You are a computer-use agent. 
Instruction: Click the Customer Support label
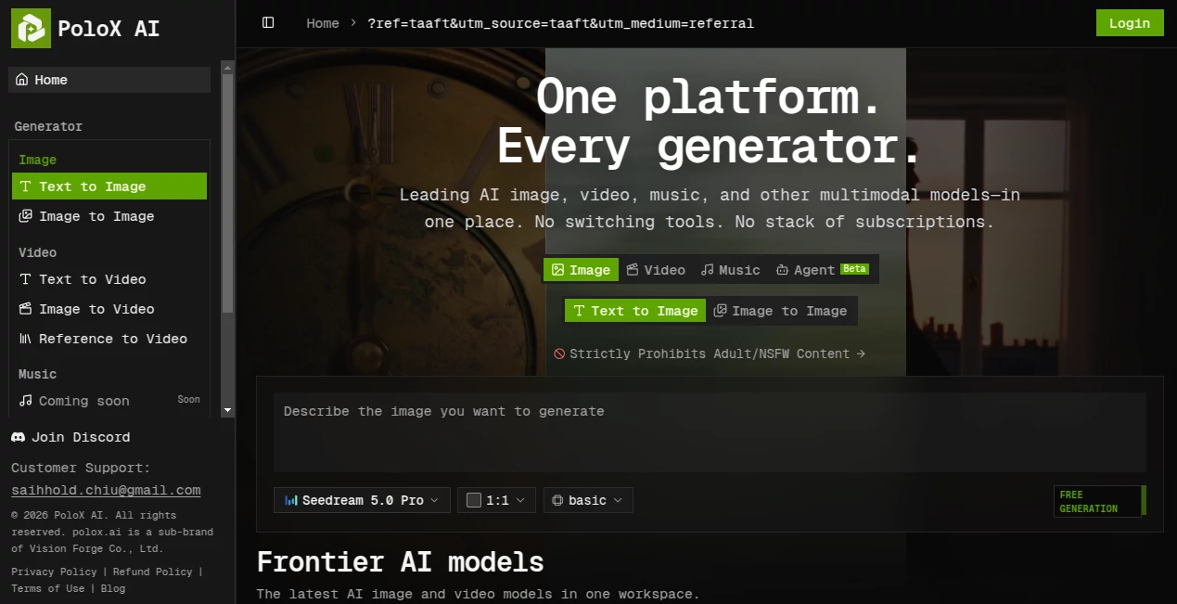tap(81, 468)
